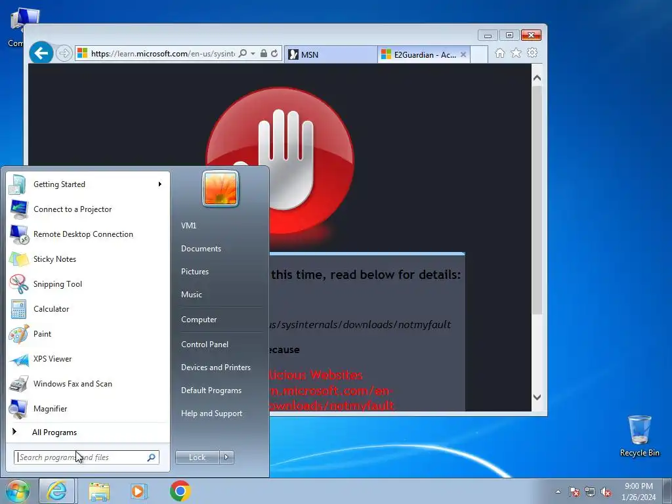Image resolution: width=672 pixels, height=504 pixels.
Task: Click the muted volume tray icon
Action: [606, 492]
